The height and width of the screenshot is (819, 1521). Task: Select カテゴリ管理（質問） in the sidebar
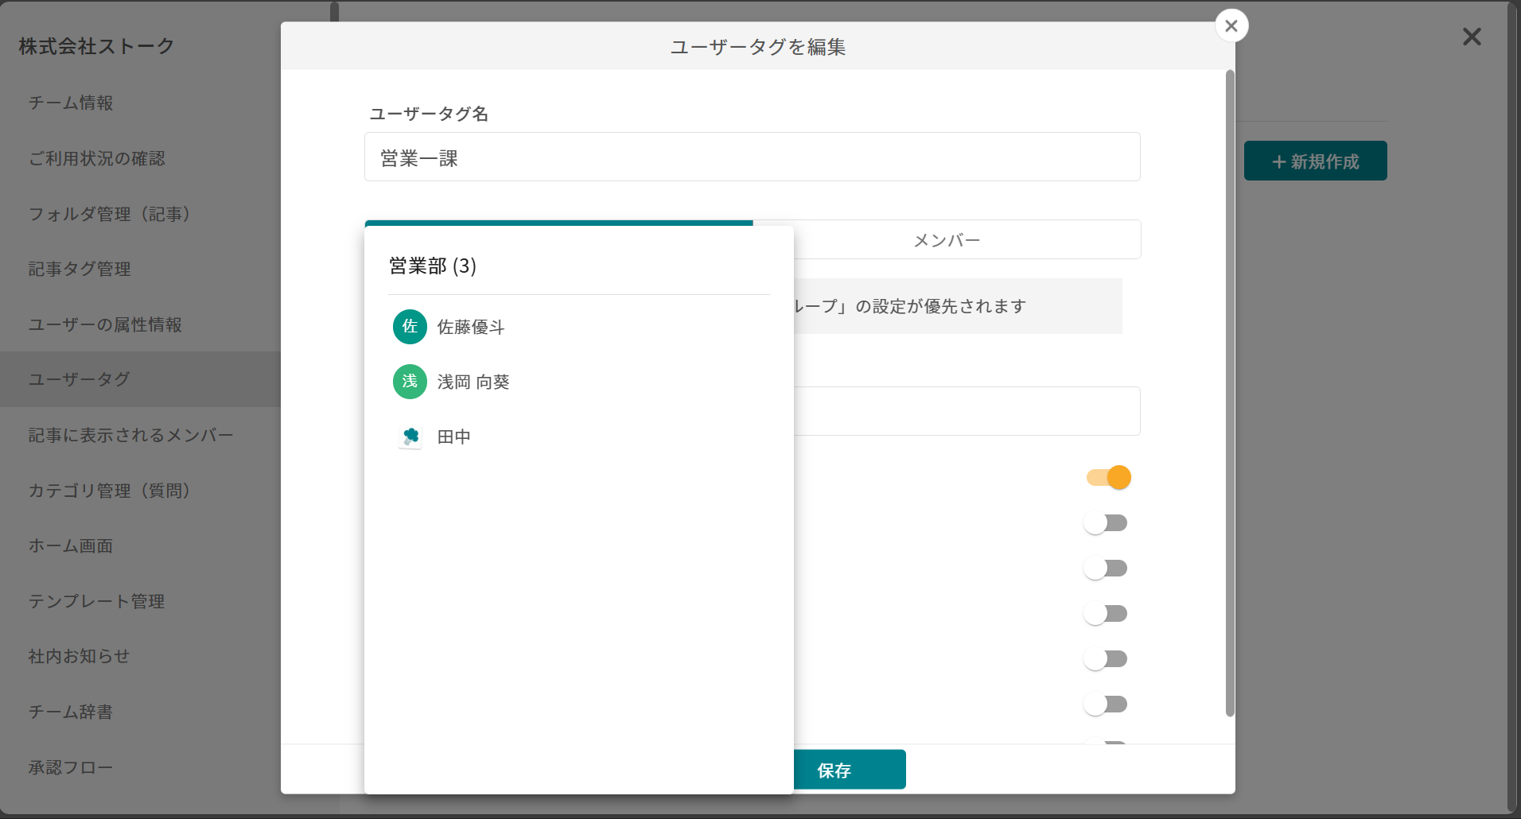point(109,491)
